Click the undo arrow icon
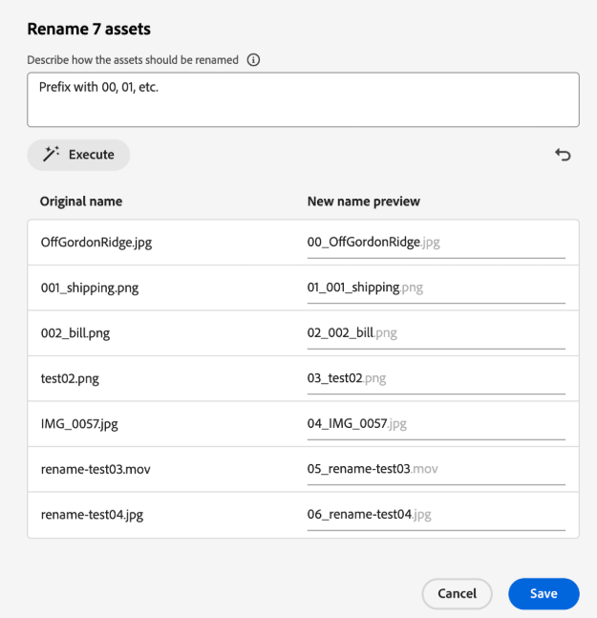This screenshot has height=618, width=597. pyautogui.click(x=563, y=155)
